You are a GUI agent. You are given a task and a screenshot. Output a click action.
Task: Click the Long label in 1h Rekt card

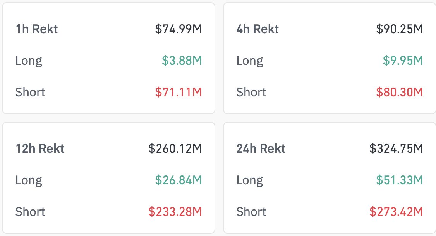pyautogui.click(x=29, y=61)
